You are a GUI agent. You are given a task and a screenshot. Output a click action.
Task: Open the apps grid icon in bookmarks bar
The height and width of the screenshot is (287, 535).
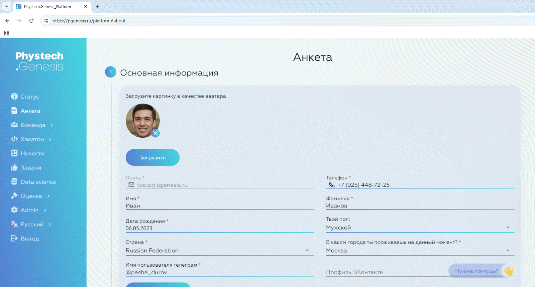[7, 33]
